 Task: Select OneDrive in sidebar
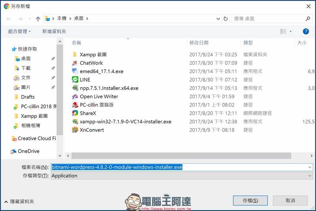click(28, 151)
